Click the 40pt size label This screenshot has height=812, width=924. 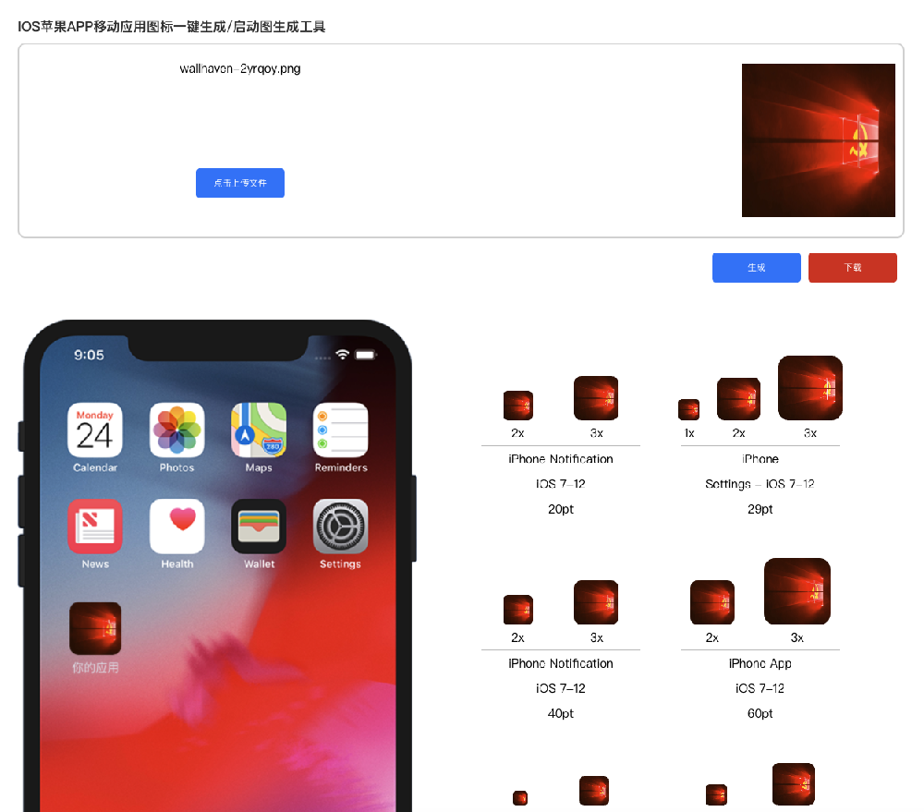click(x=561, y=713)
